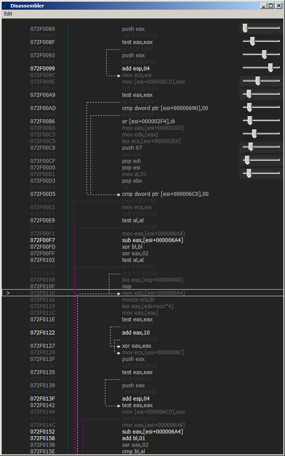Select instruction pop ebx at 072F00D3

tap(132, 181)
